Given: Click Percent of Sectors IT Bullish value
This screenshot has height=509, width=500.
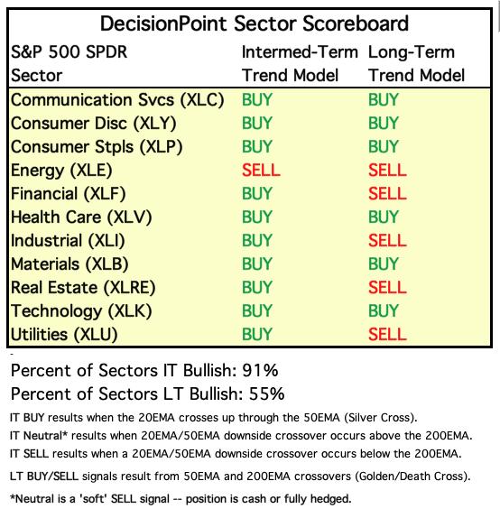Looking at the screenshot, I should pos(261,370).
